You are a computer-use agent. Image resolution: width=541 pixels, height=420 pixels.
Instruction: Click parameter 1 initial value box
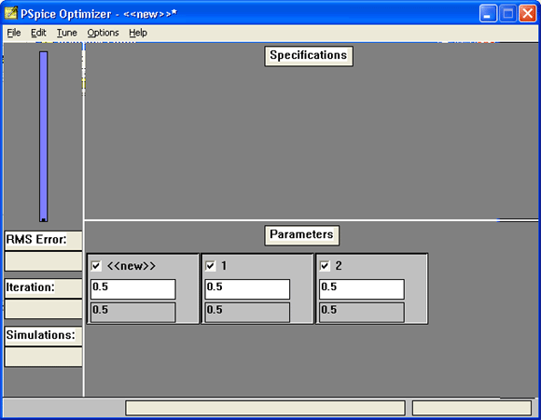click(x=247, y=312)
